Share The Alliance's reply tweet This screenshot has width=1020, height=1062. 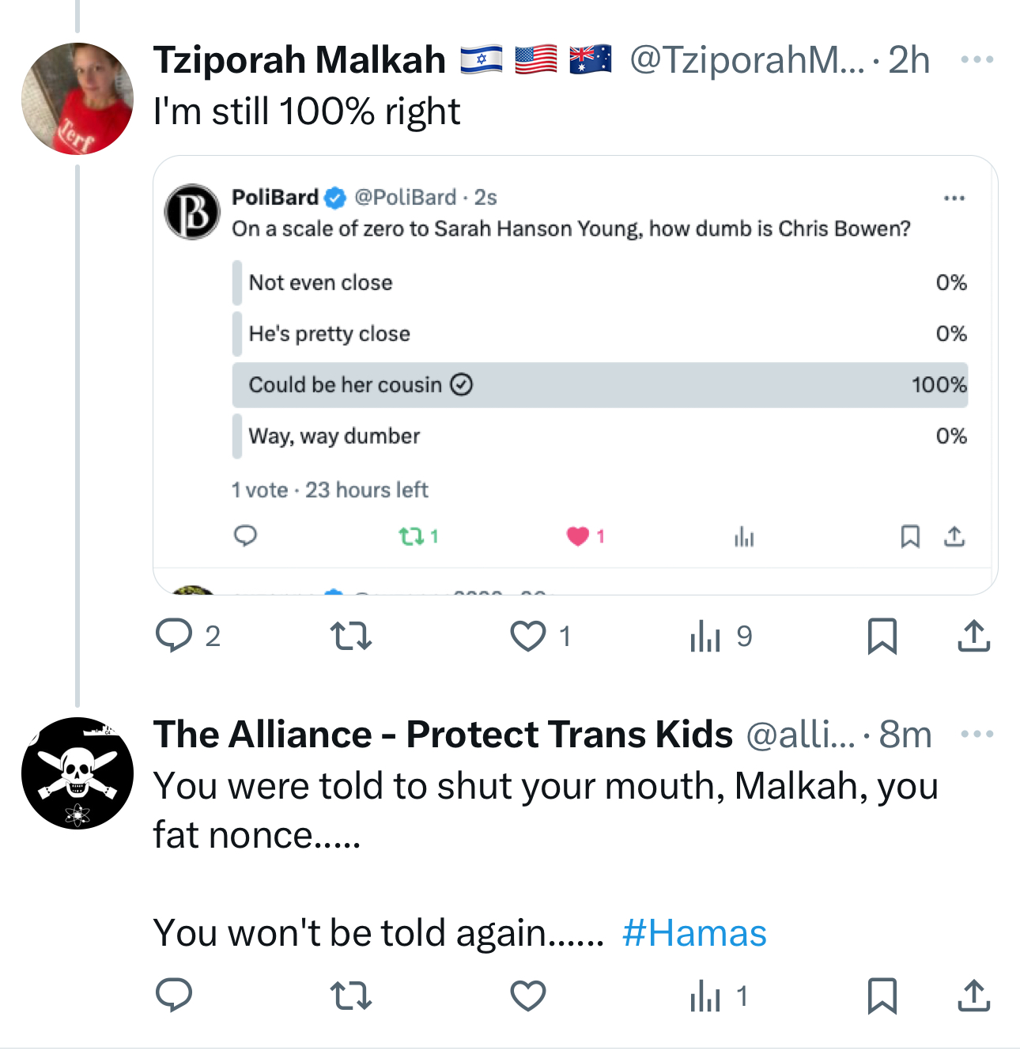coord(973,996)
